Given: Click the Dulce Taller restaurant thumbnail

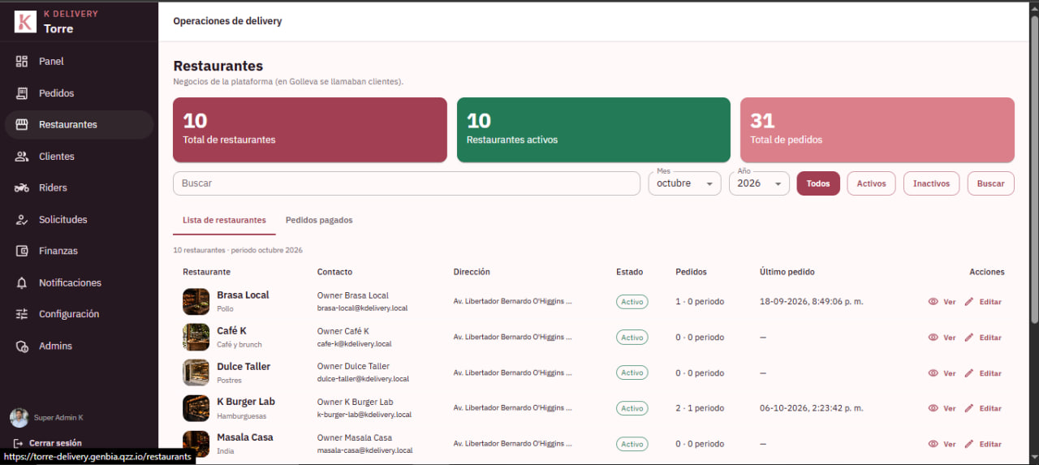Looking at the screenshot, I should click(x=196, y=373).
